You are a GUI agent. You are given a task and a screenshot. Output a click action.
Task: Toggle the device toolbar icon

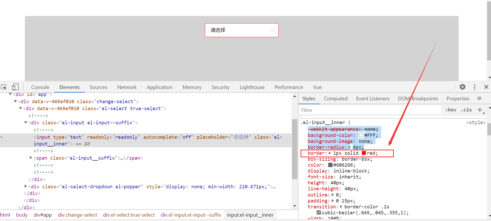tap(15, 87)
